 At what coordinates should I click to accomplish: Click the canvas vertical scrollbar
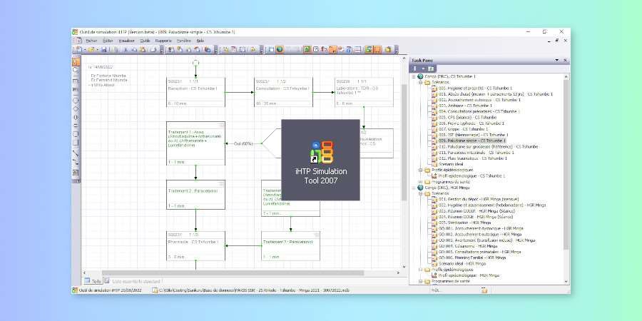click(x=404, y=143)
